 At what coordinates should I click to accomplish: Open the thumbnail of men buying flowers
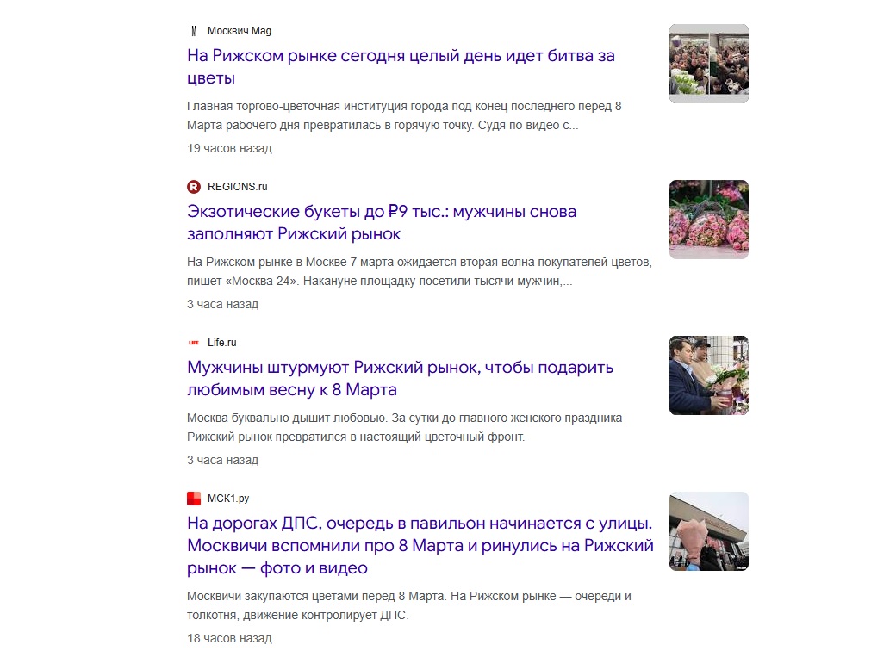[x=708, y=375]
